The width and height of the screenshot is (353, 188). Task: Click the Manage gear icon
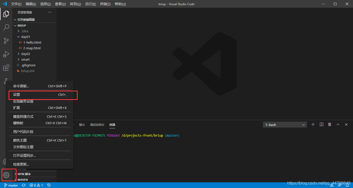[6, 175]
